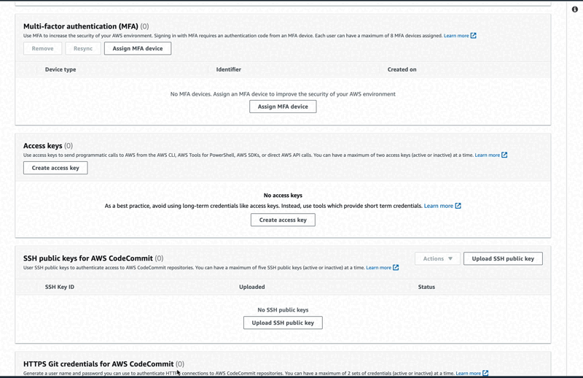583x378 pixels.
Task: Click the disabled Remove MFA button
Action: pos(42,48)
